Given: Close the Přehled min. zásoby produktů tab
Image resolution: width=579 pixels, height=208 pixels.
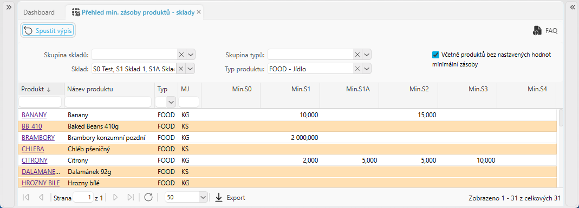Looking at the screenshot, I should point(199,12).
